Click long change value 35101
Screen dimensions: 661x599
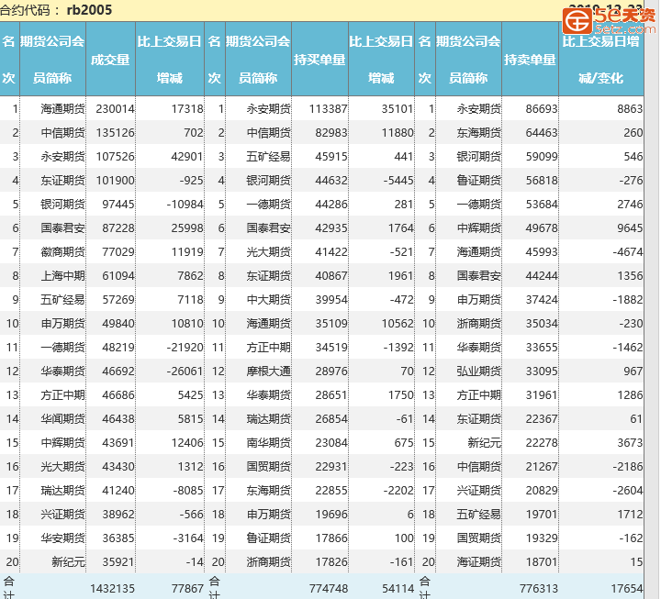(398, 109)
